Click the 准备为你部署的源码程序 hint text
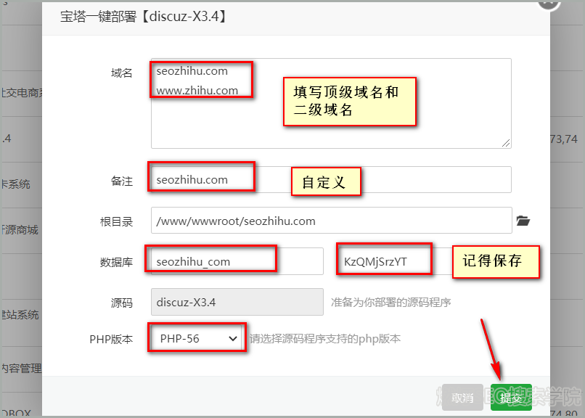 click(390, 302)
